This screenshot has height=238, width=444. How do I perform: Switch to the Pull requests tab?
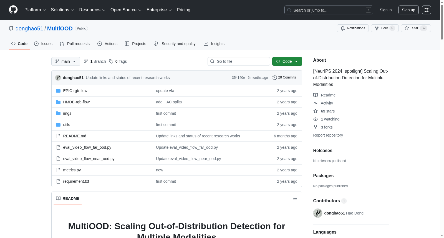(x=75, y=44)
